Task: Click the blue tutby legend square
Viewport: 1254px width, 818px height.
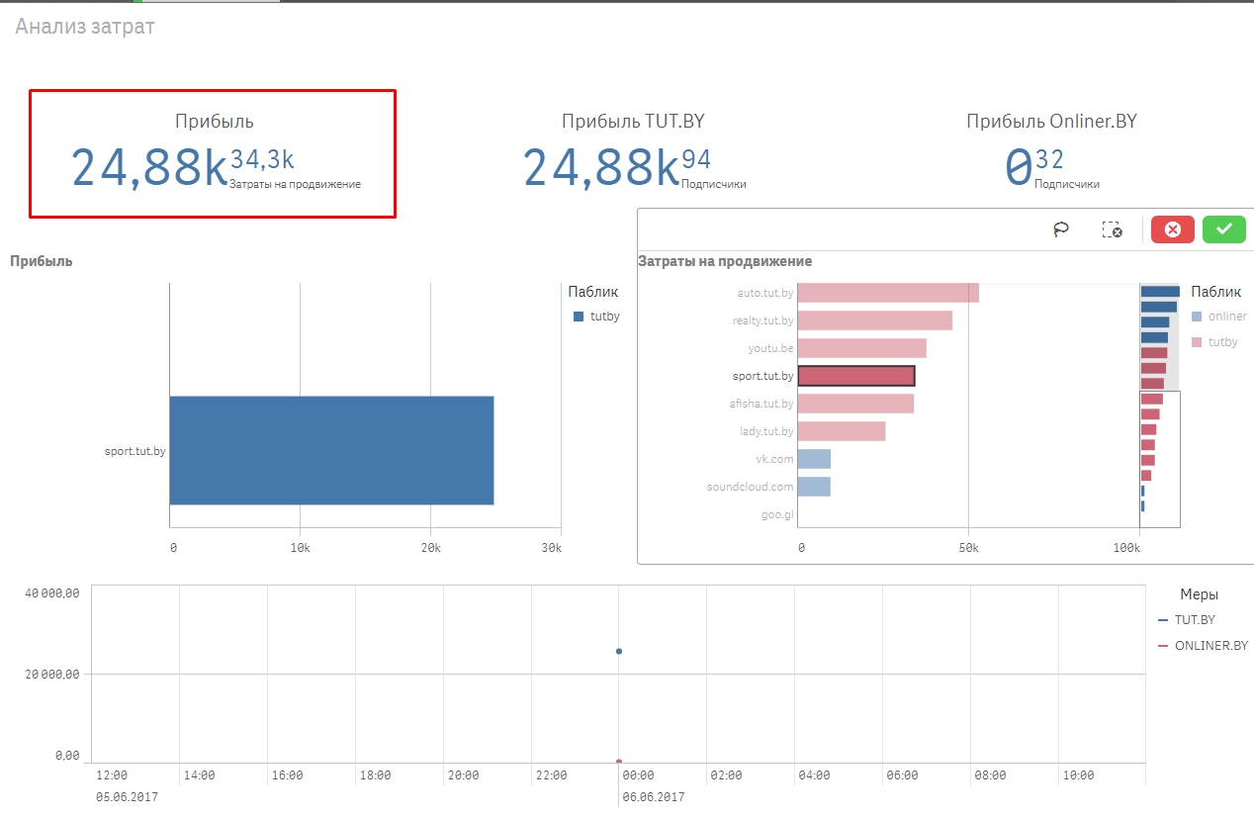Action: pos(580,317)
